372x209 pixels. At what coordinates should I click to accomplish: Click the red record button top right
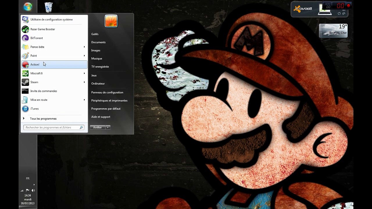348,6
